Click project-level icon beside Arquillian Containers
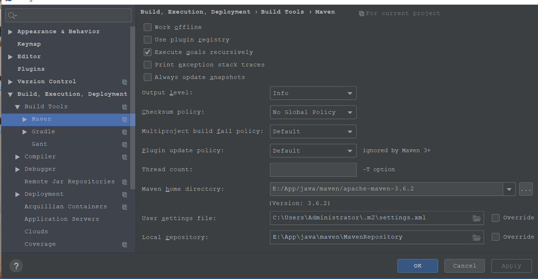Image resolution: width=538 pixels, height=279 pixels. (124, 207)
